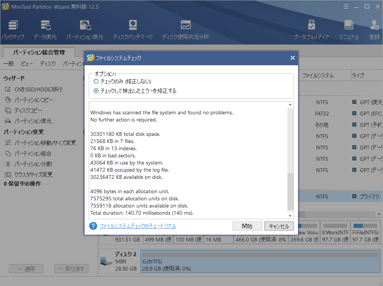Click the 適用 (Apply) button
This screenshot has height=286, width=383.
[x=26, y=269]
